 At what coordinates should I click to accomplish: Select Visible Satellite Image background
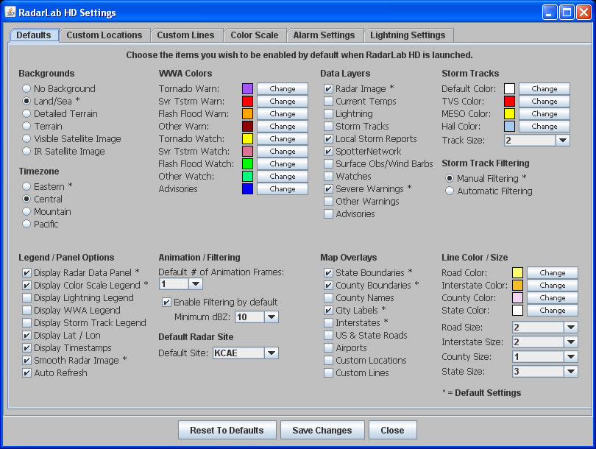[x=72, y=139]
